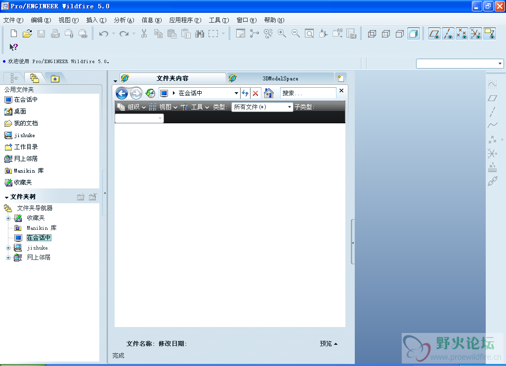The width and height of the screenshot is (506, 366).
Task: Click the sketch tool icon in right toolbar
Action: [493, 84]
